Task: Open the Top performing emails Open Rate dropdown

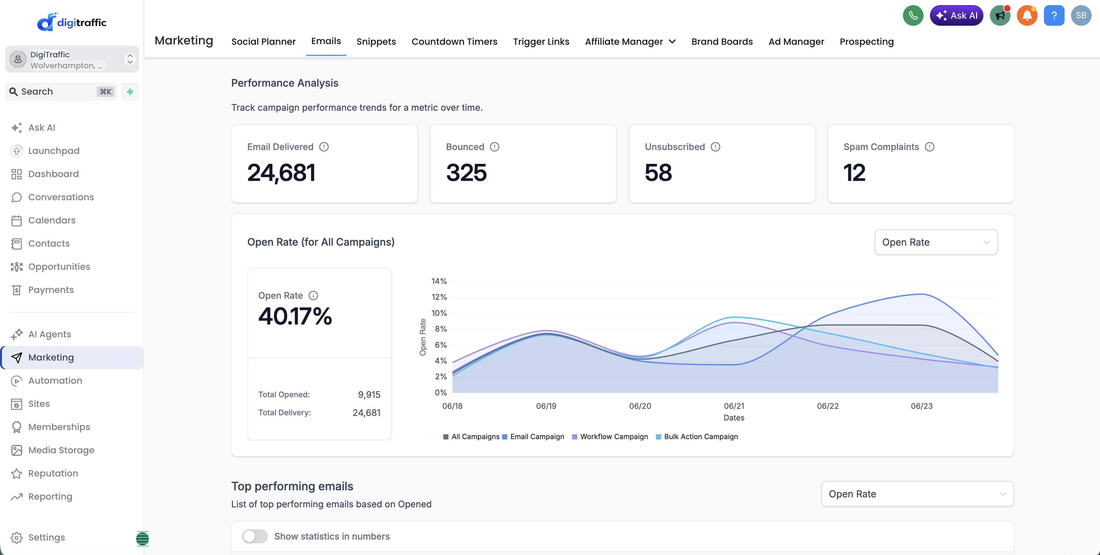Action: [x=917, y=494]
